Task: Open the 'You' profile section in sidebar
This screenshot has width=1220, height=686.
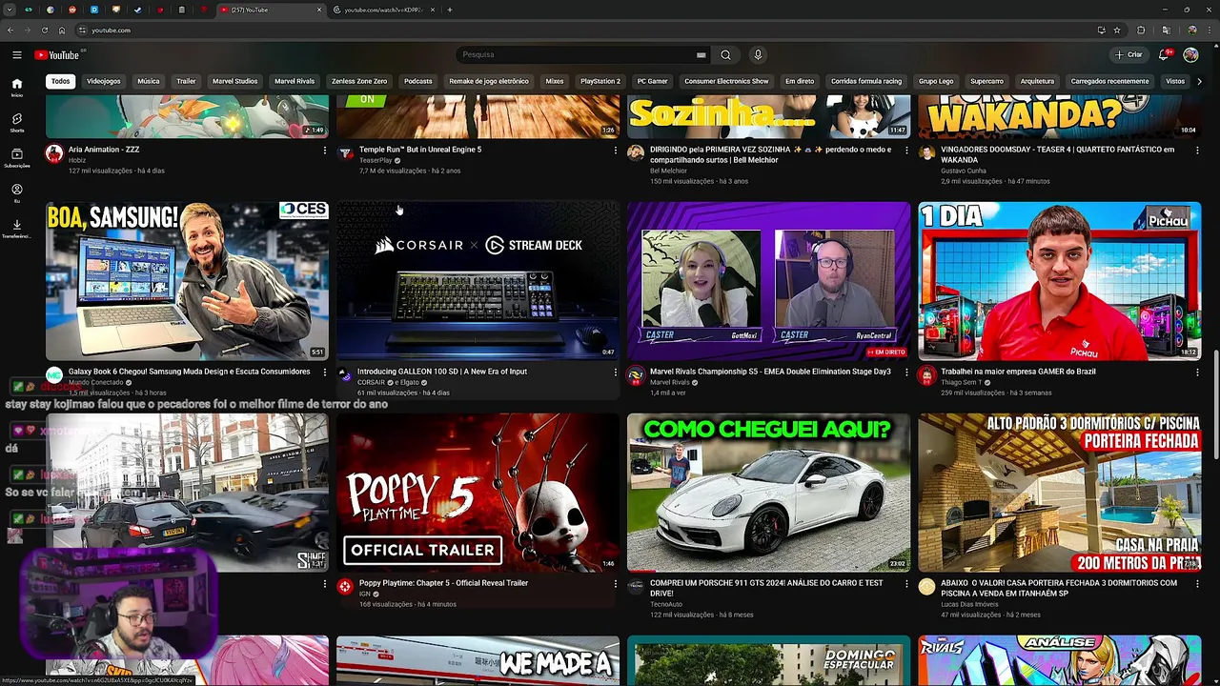Action: coord(16,193)
